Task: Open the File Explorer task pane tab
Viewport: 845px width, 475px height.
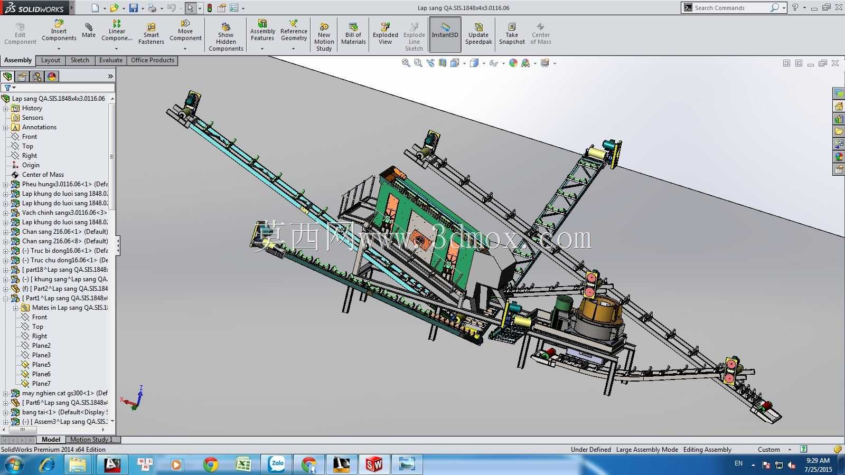Action: coord(839,131)
